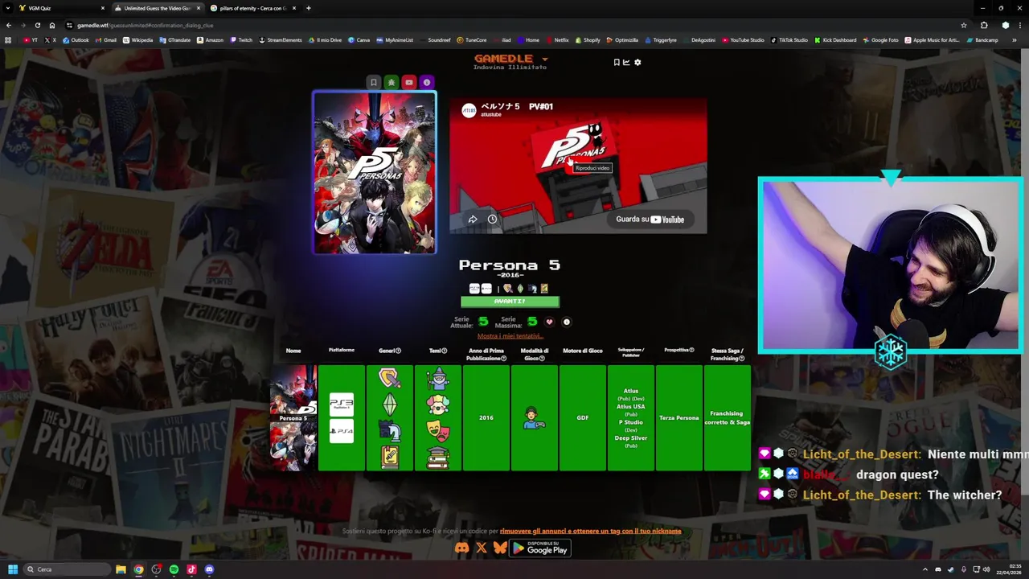Click the green bug report button
1029x579 pixels.
click(x=392, y=82)
